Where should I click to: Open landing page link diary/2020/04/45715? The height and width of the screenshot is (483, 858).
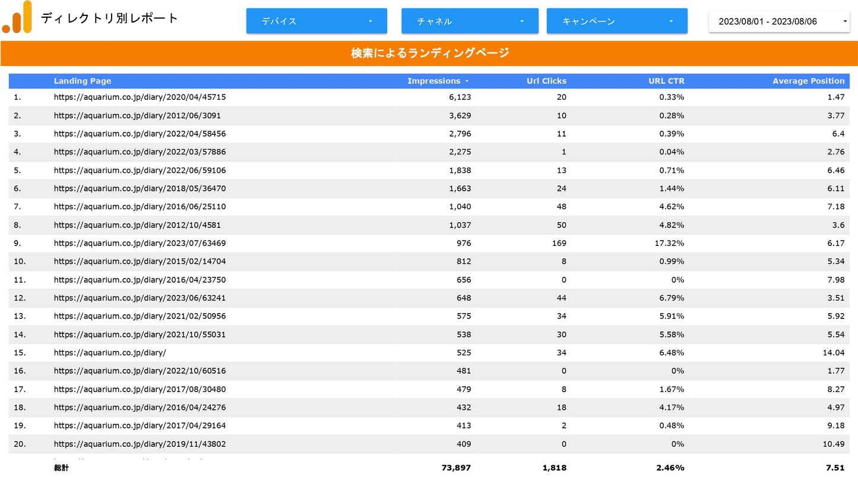tap(140, 97)
